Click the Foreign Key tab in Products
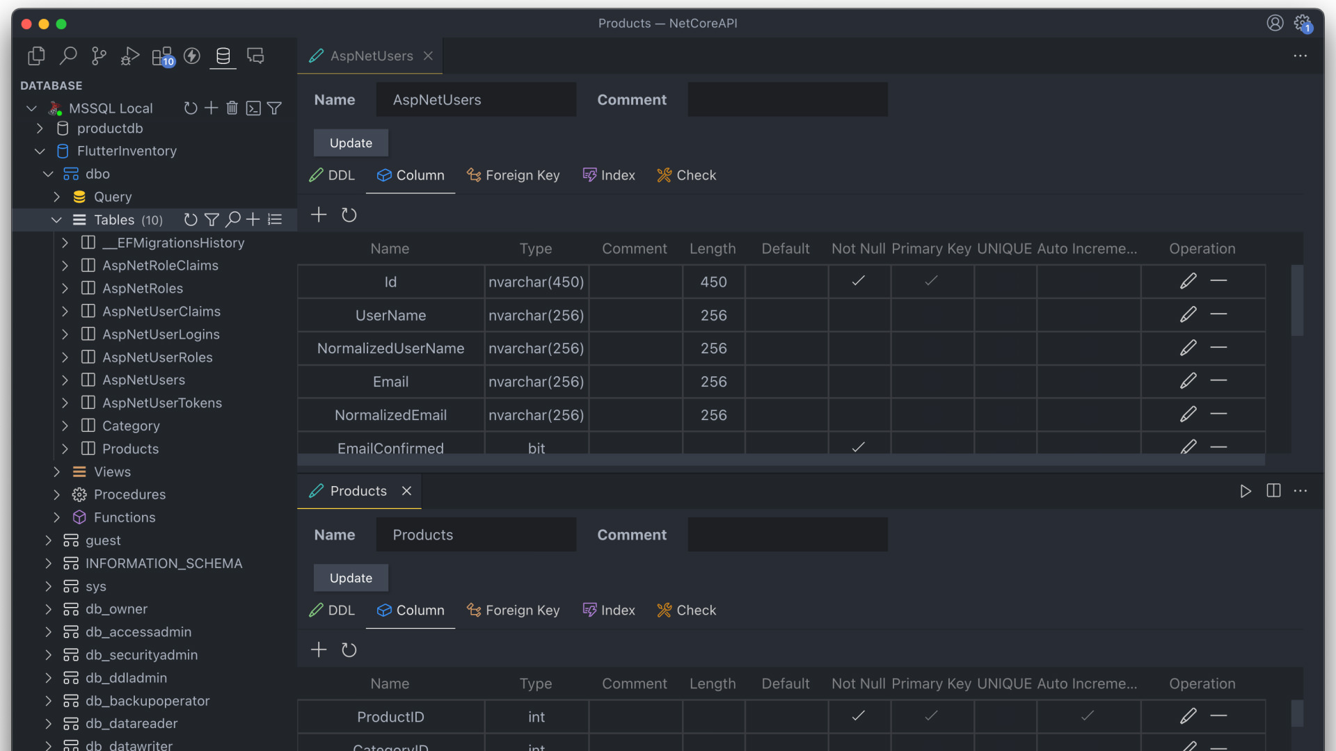The width and height of the screenshot is (1336, 751). coord(522,610)
